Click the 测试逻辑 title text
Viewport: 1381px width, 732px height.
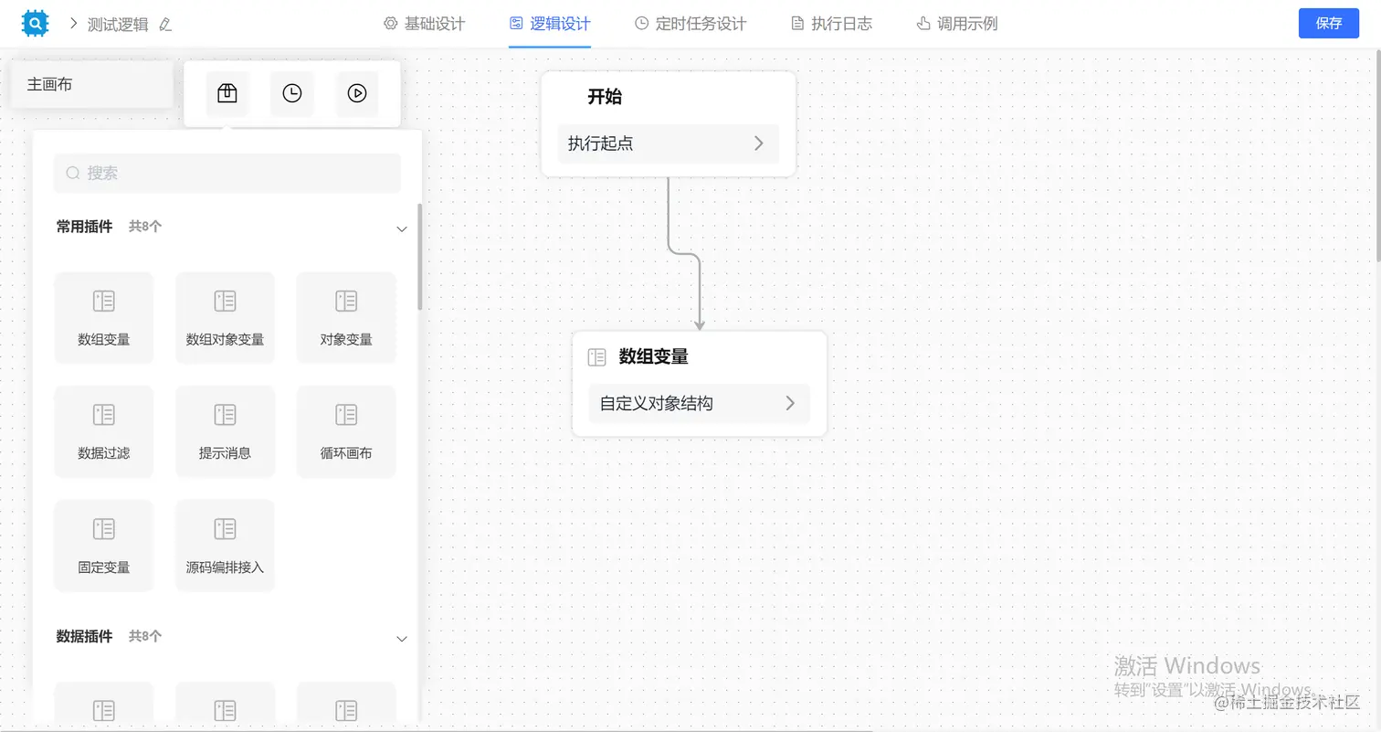[118, 25]
